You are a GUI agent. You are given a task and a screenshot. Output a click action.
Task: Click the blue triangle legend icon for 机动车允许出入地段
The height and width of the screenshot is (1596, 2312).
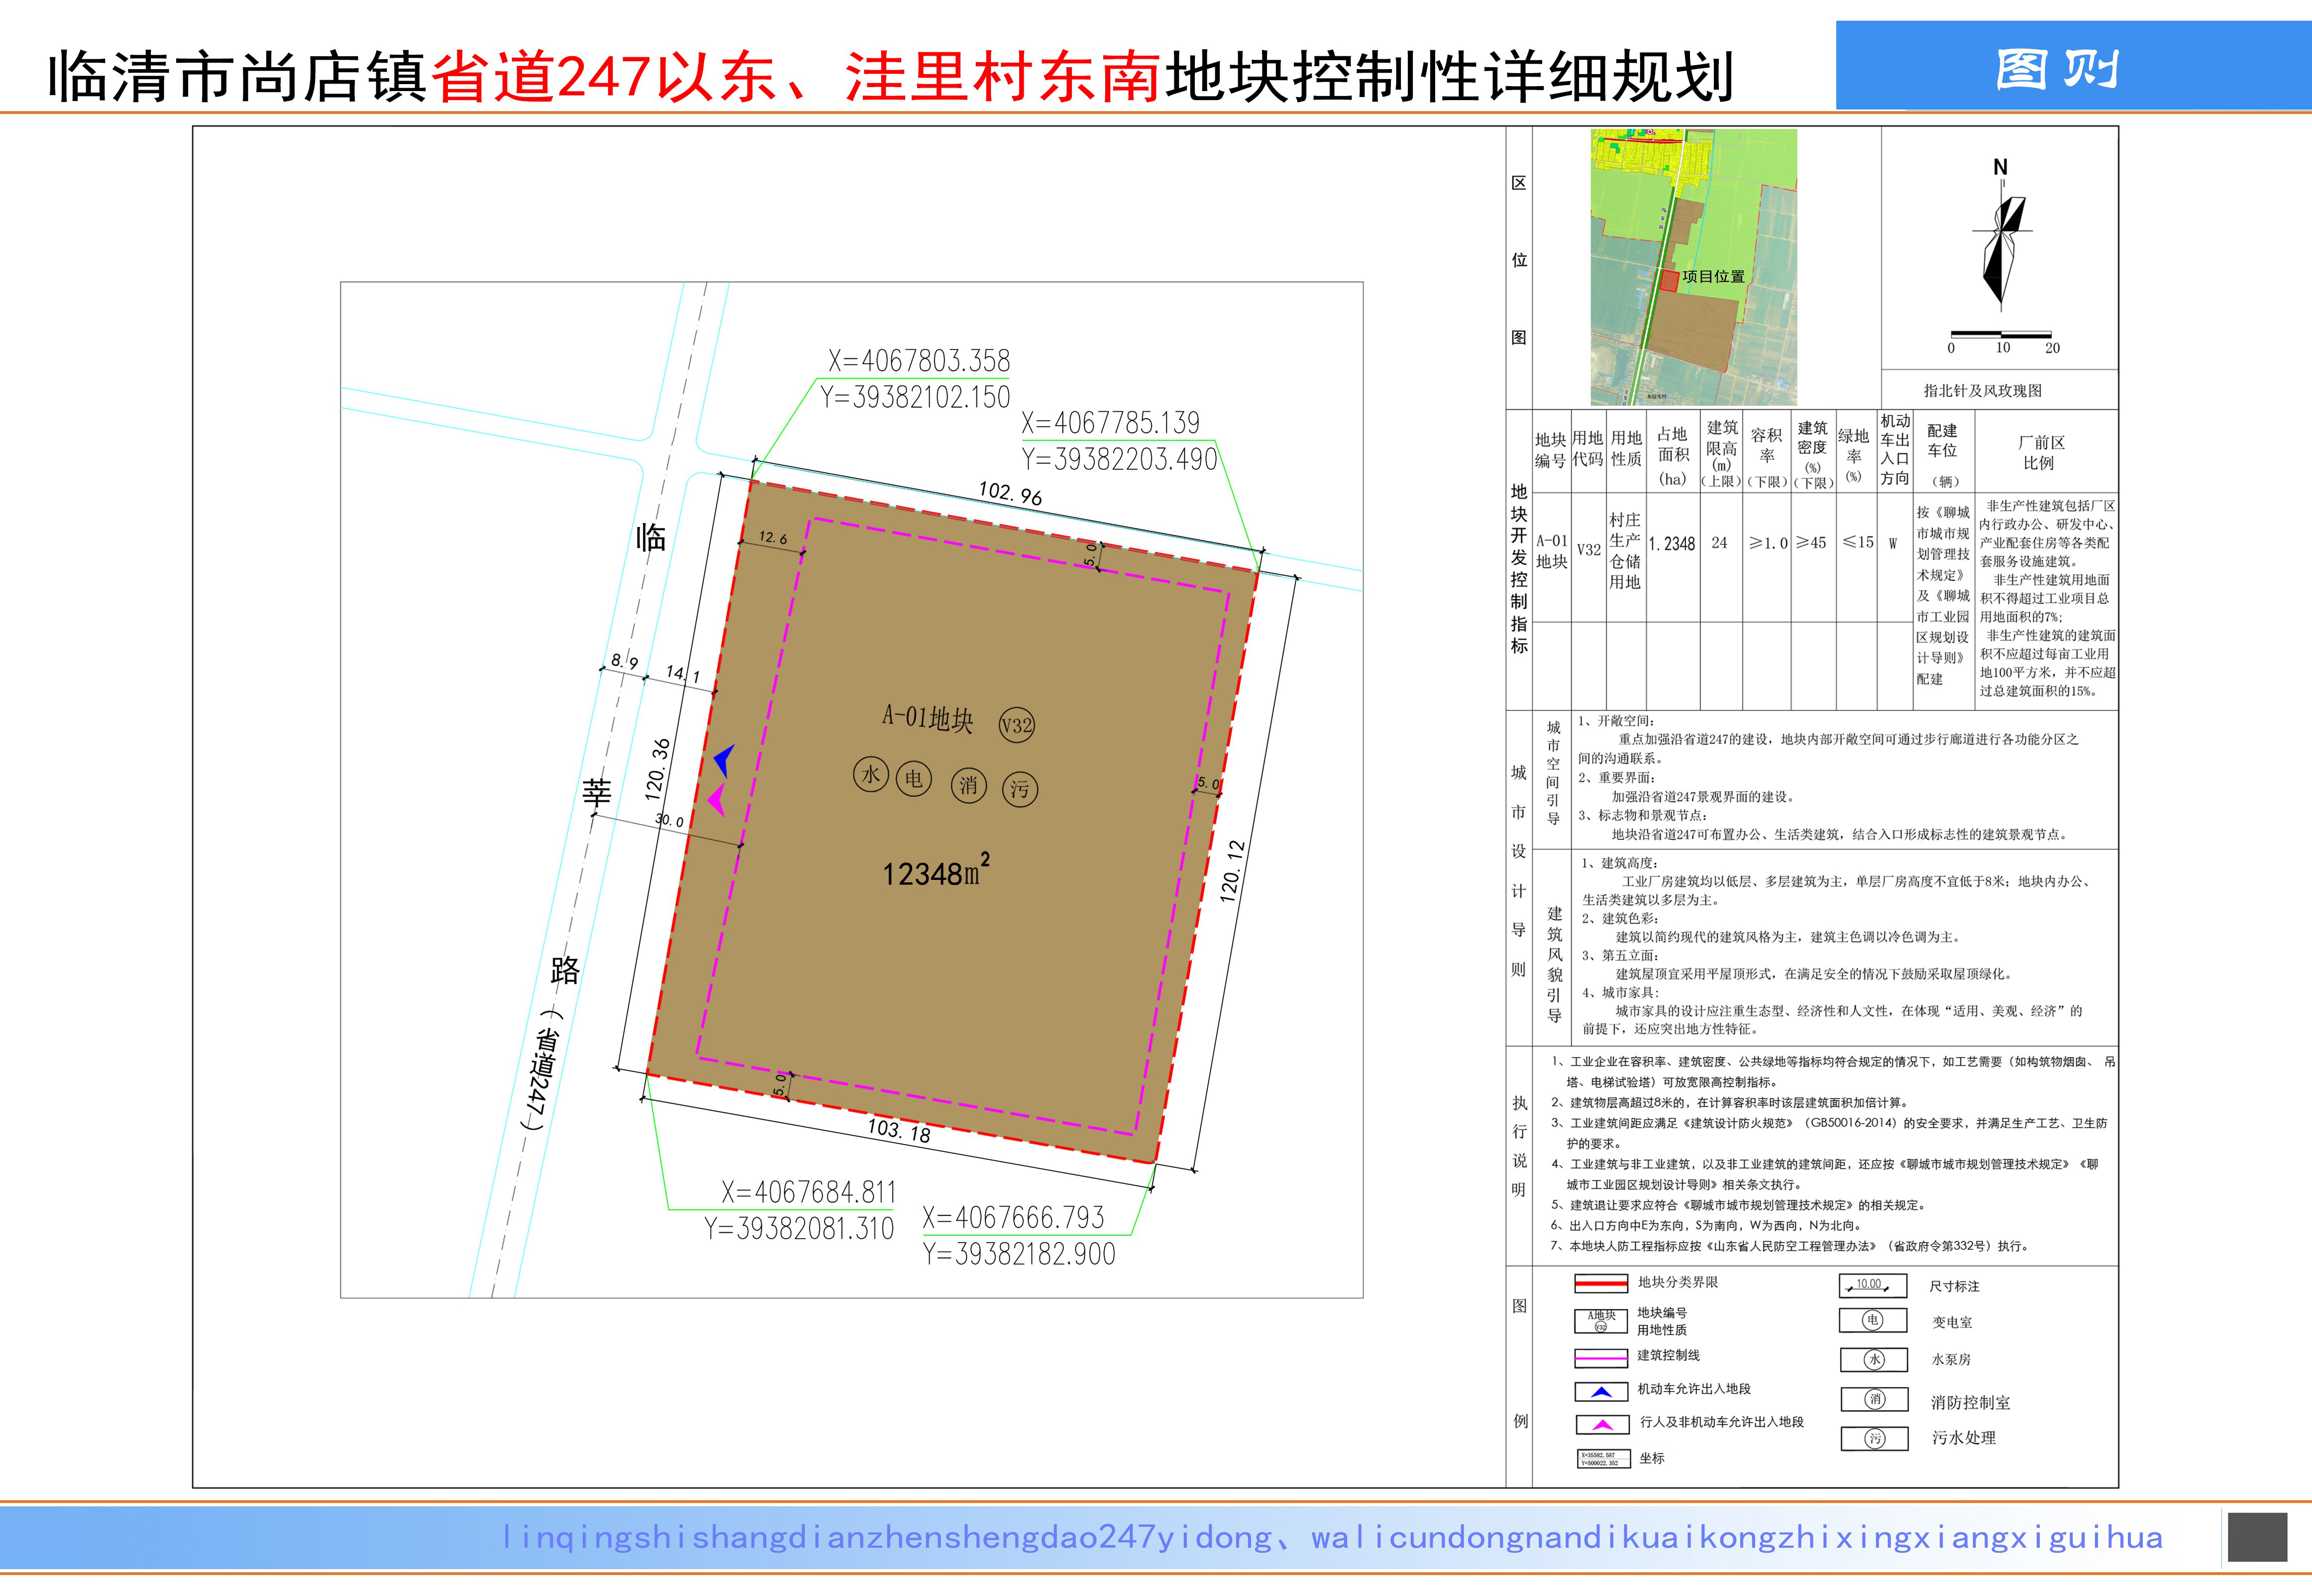pos(1601,1392)
